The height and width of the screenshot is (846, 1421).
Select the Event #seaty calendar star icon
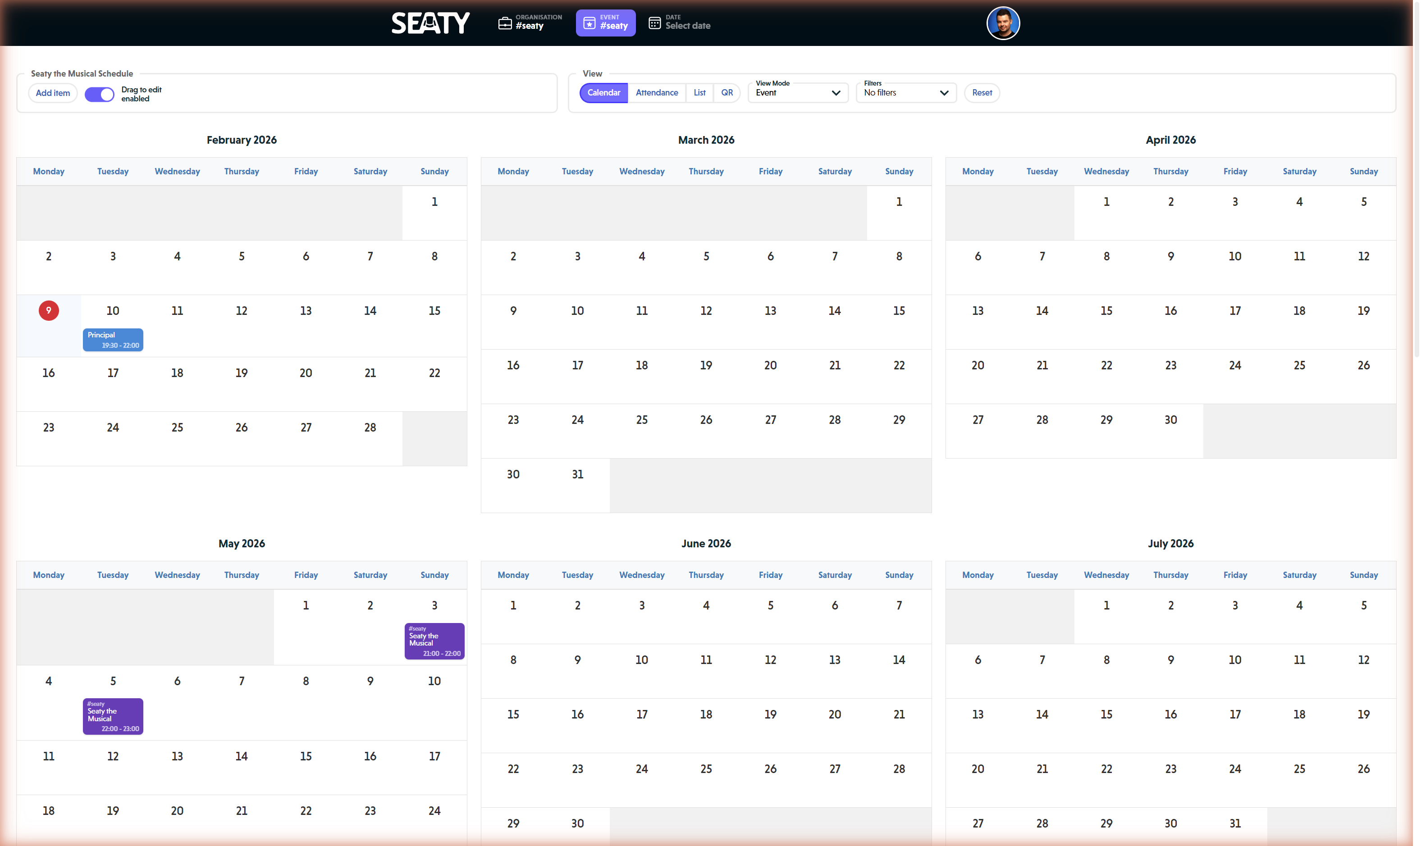(x=589, y=23)
